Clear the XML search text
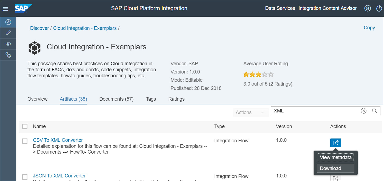 363,111
